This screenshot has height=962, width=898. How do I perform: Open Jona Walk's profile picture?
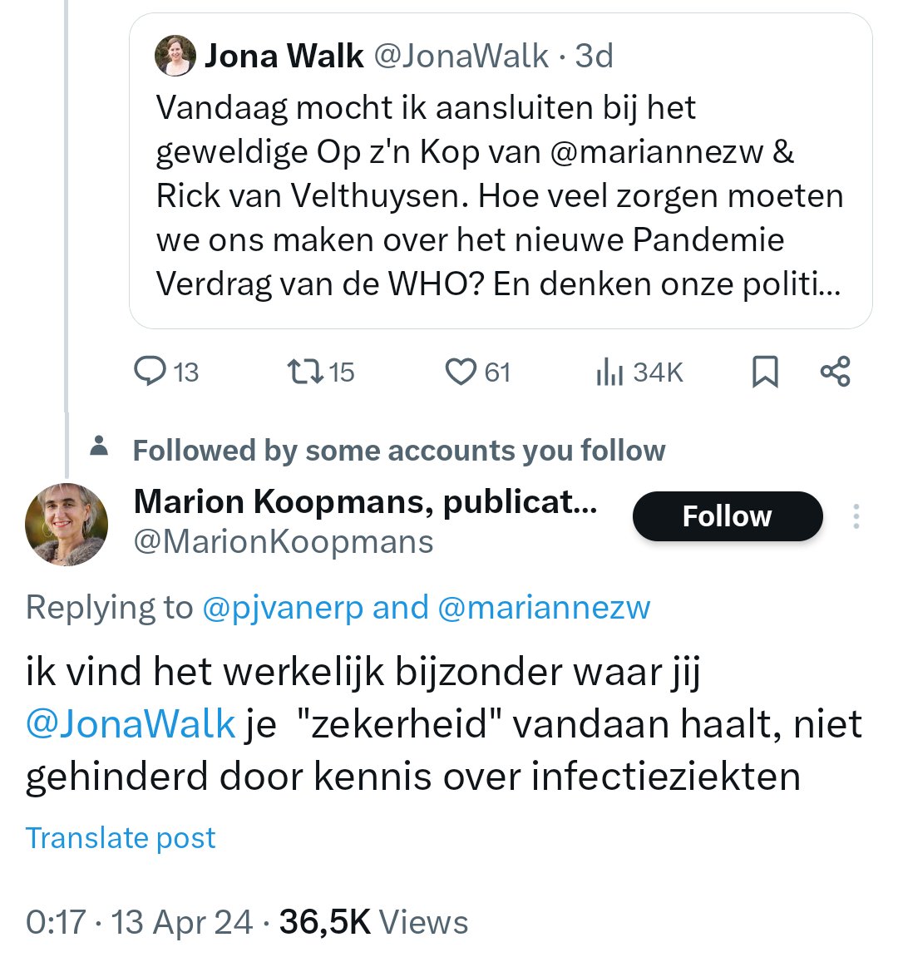pos(175,55)
